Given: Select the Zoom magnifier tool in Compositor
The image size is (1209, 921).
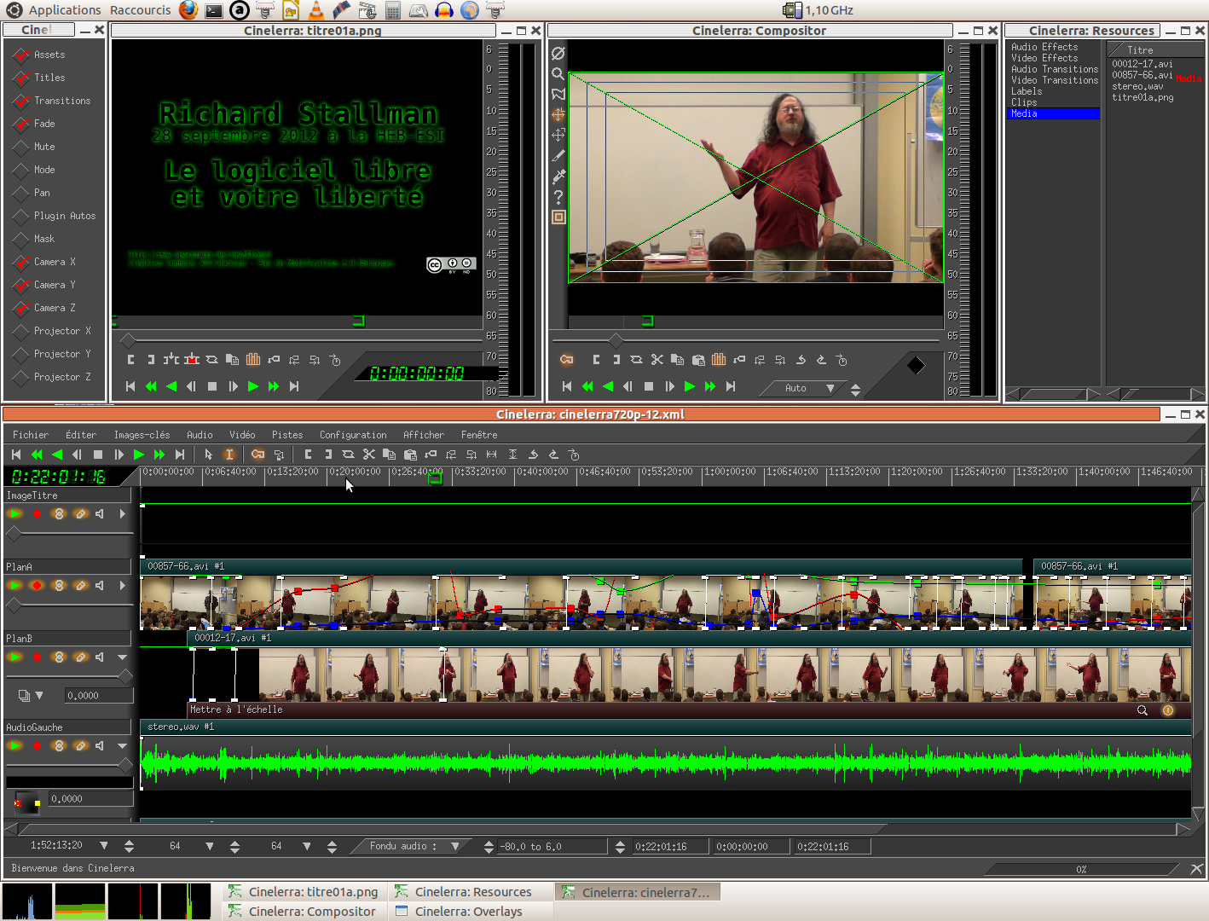Looking at the screenshot, I should click(x=558, y=73).
